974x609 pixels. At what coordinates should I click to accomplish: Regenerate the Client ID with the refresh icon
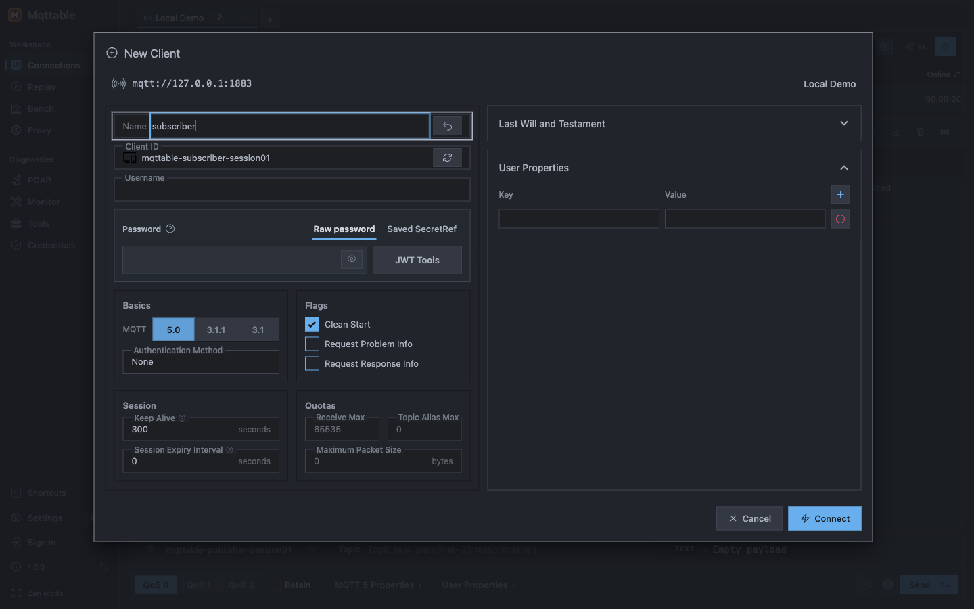coord(447,158)
